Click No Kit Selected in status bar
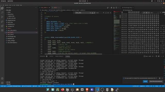 tap(27, 86)
